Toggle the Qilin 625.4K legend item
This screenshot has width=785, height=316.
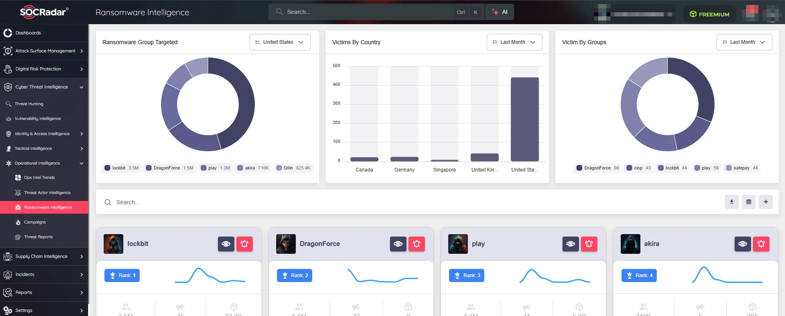point(293,168)
